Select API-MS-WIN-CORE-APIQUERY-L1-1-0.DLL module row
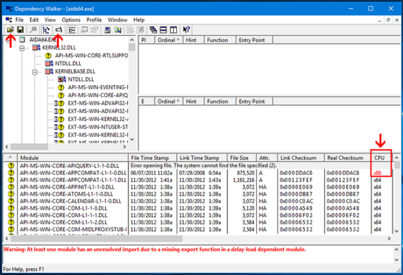The width and height of the screenshot is (403, 275). click(x=198, y=165)
